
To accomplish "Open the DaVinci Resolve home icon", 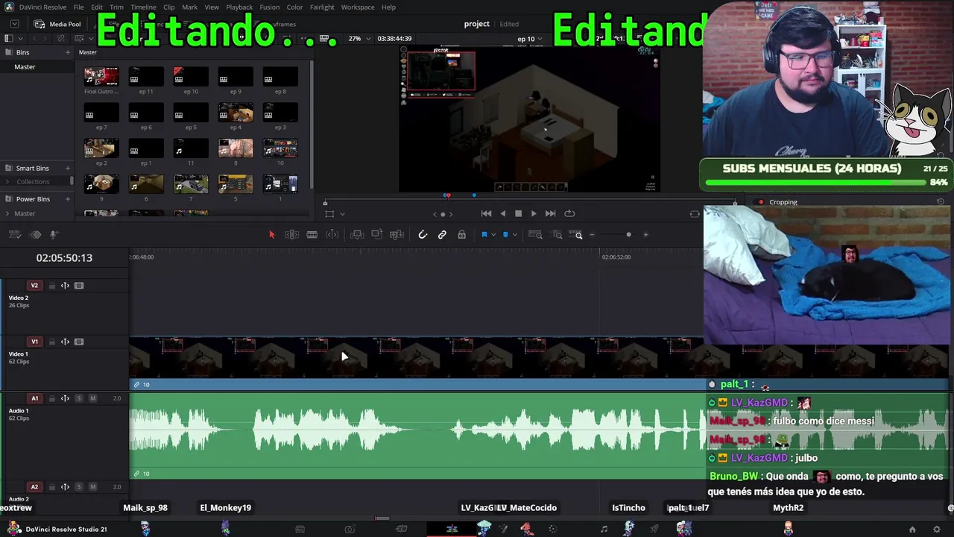I will coord(912,530).
